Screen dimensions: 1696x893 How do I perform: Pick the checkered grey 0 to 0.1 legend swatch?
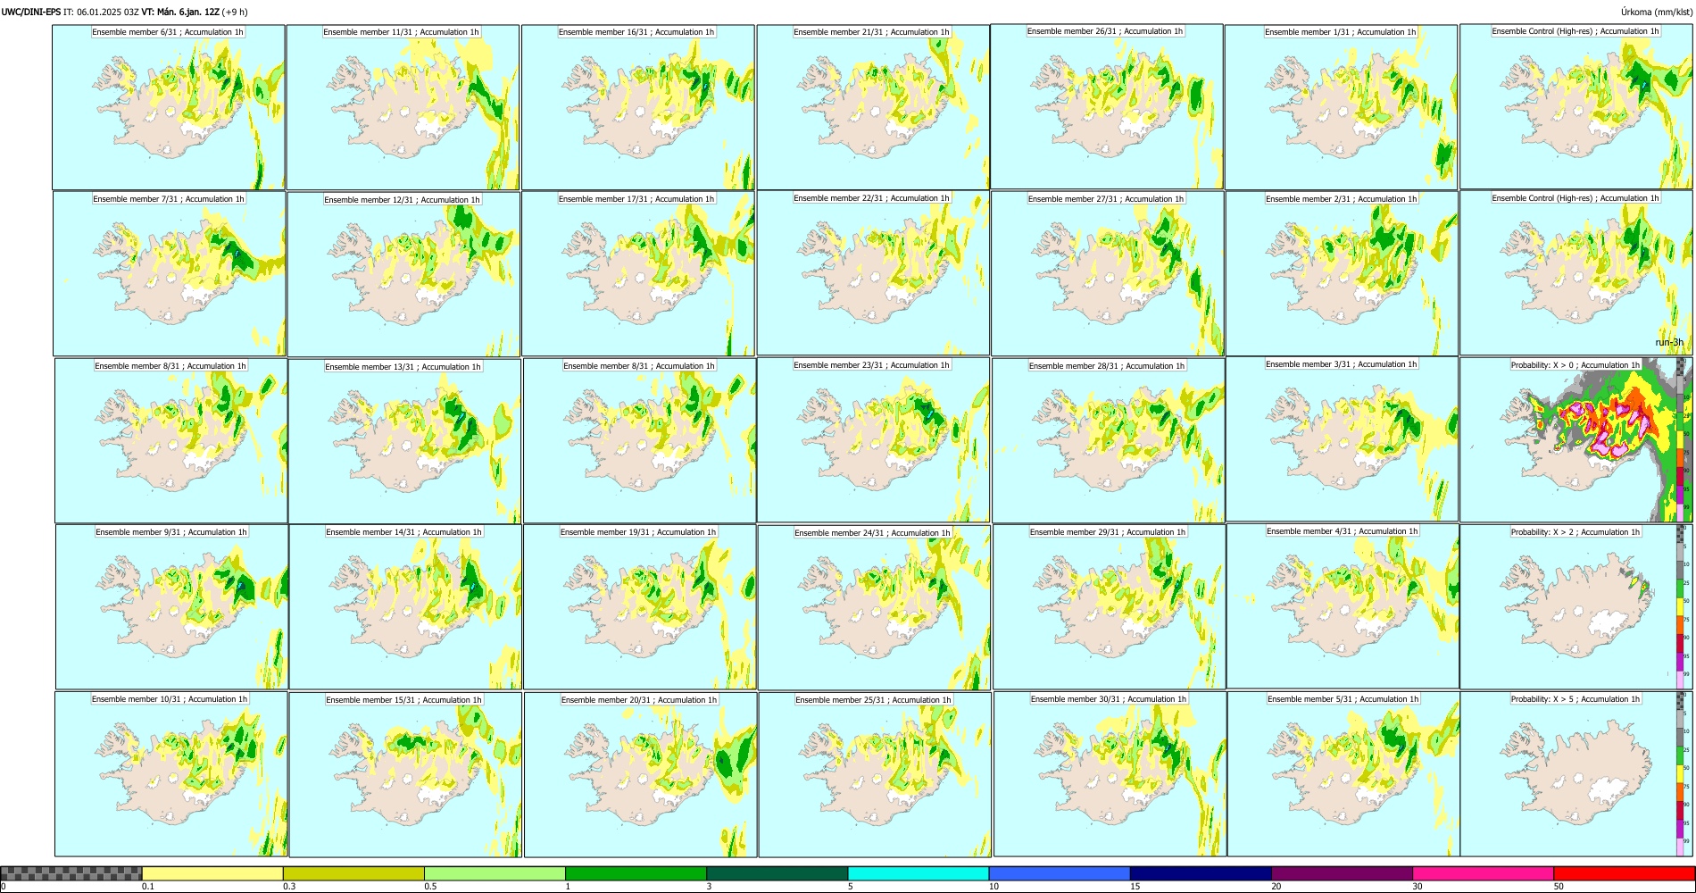point(71,873)
